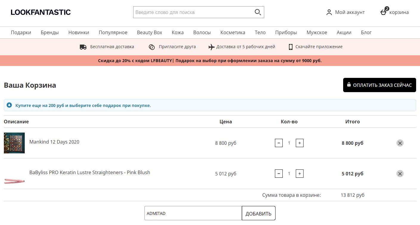Click Скачайте приложение link
The height and width of the screenshot is (225, 420).
[x=319, y=47]
